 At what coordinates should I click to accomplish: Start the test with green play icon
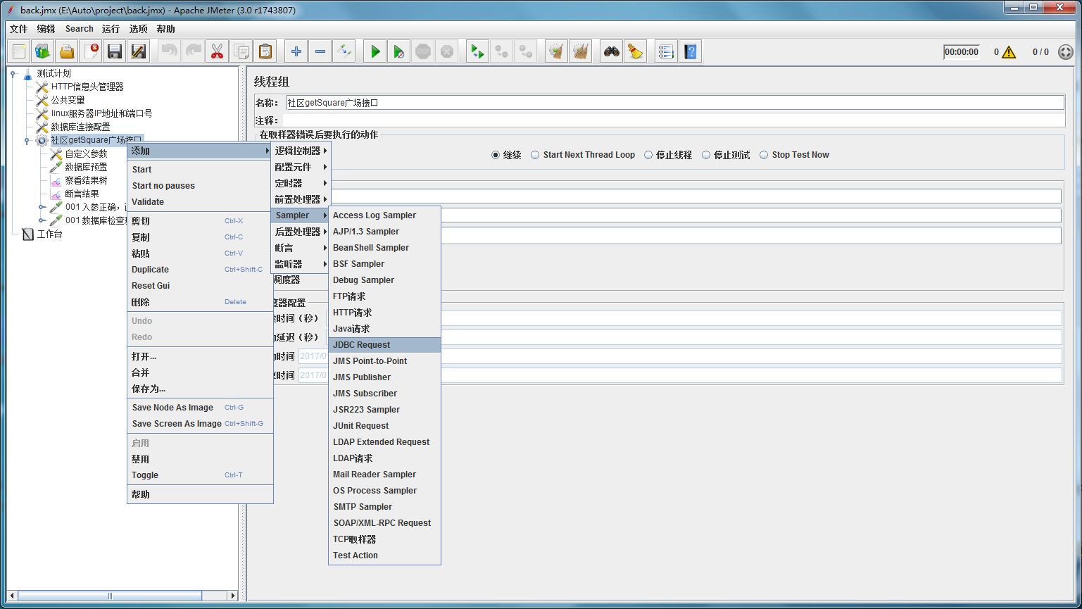375,51
